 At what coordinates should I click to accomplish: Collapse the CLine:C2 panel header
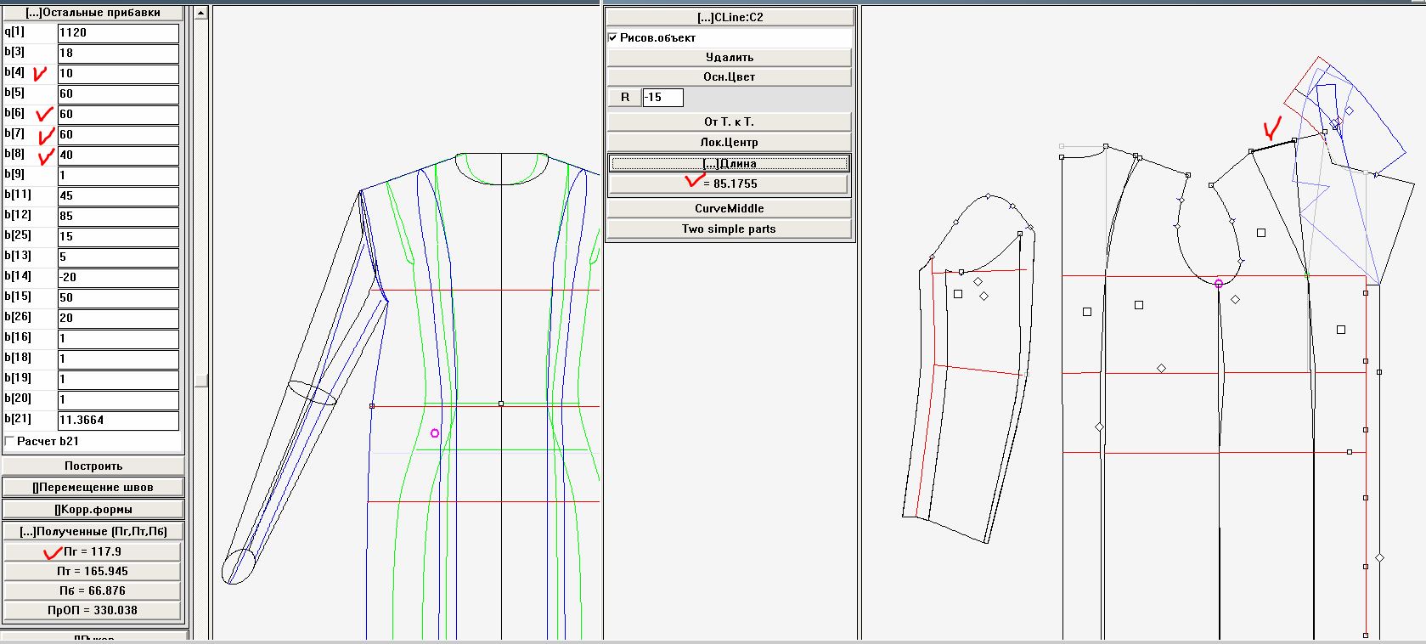pos(729,17)
